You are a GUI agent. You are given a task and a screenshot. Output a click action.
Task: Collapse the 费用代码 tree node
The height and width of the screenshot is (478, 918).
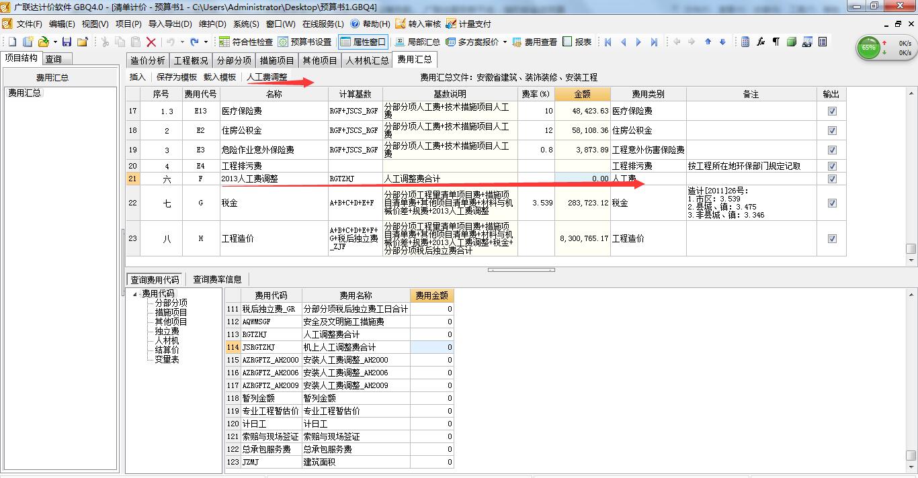[135, 294]
